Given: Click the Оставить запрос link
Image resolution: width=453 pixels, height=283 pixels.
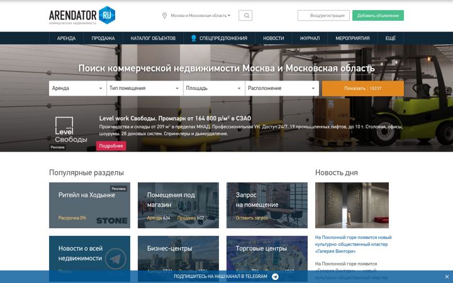Looking at the screenshot, I should (252, 218).
